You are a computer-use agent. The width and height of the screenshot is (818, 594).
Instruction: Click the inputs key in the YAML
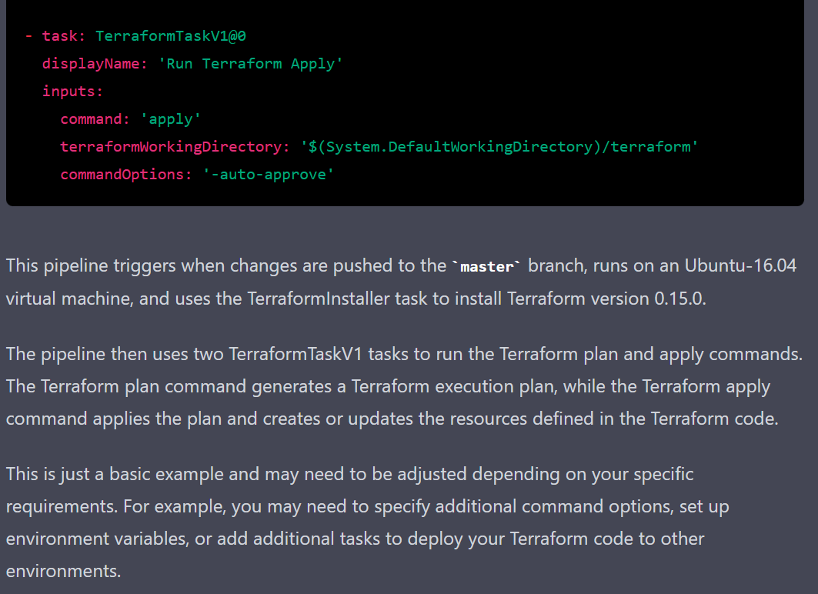[x=72, y=92]
